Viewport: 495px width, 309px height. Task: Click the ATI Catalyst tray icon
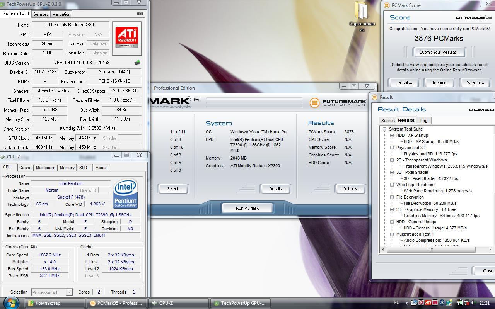pyautogui.click(x=428, y=303)
